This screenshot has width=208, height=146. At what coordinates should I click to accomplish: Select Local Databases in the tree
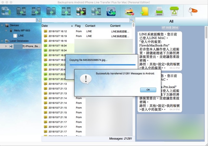tap(19, 41)
